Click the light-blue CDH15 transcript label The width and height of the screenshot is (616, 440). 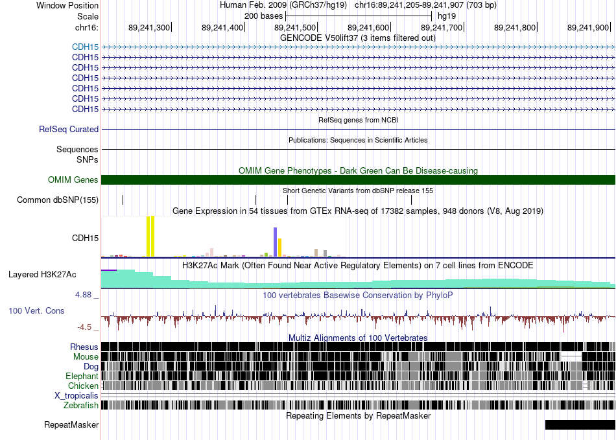(x=85, y=47)
